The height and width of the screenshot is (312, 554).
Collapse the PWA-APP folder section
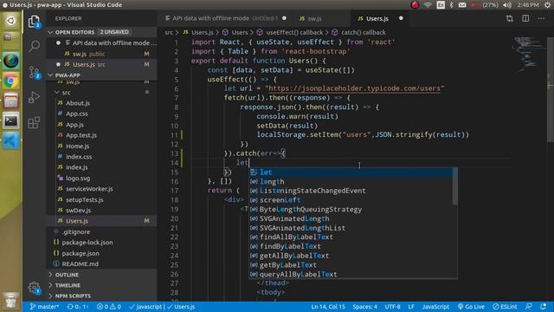point(102,75)
